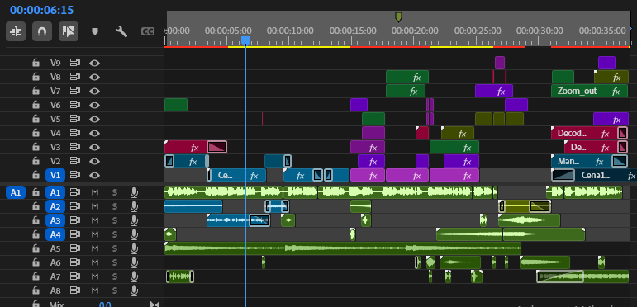Toggle sync lock on V3 track
This screenshot has width=637, height=307.
pos(74,147)
